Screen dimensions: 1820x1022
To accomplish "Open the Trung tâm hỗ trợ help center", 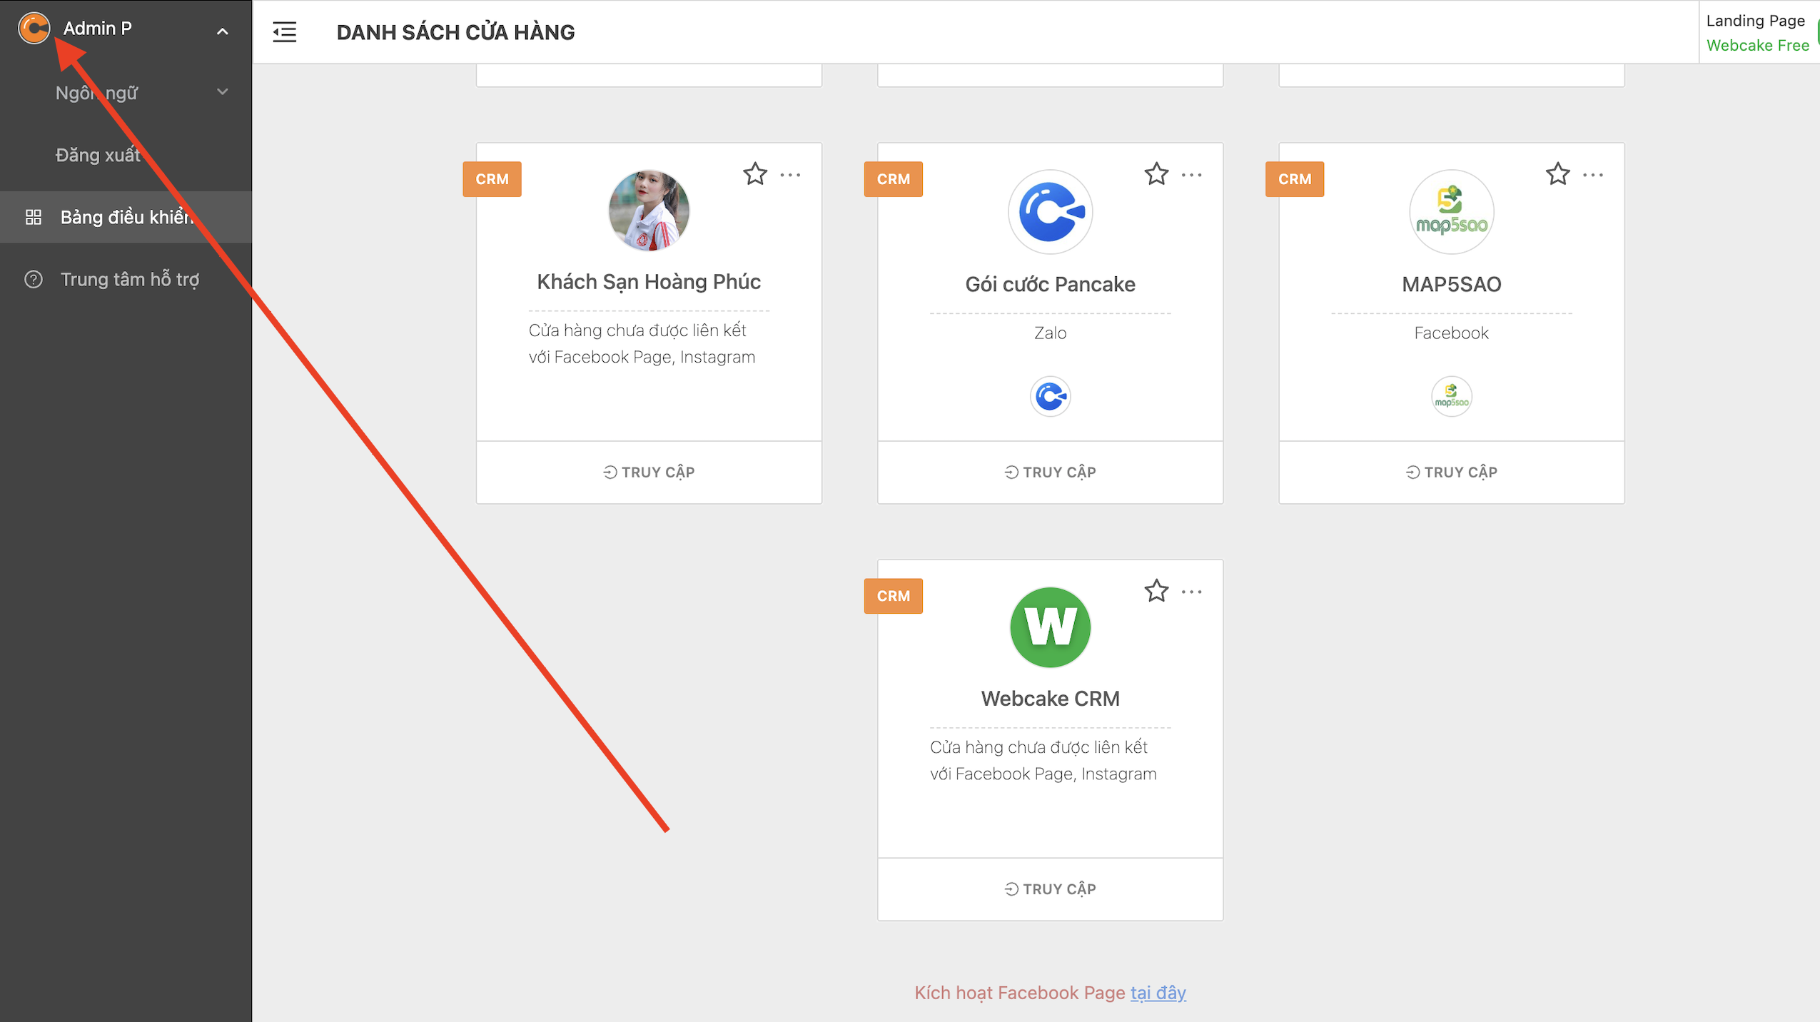I will pyautogui.click(x=129, y=279).
